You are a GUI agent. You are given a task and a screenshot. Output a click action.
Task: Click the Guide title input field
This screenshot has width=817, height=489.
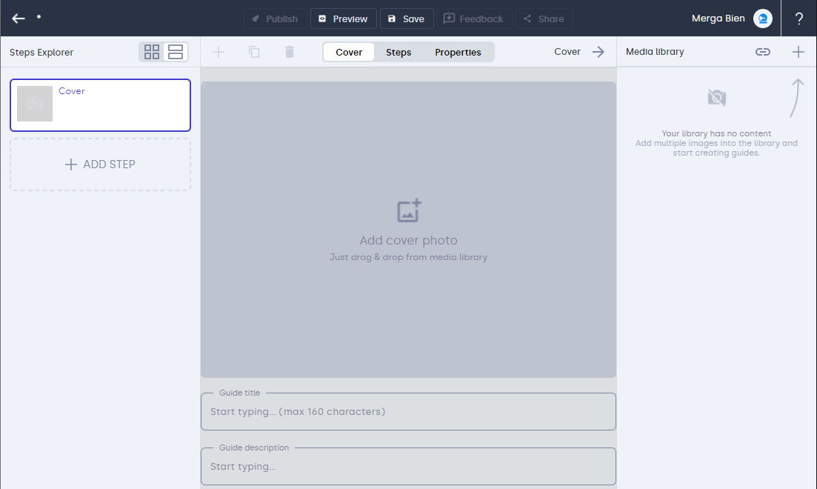tap(408, 411)
